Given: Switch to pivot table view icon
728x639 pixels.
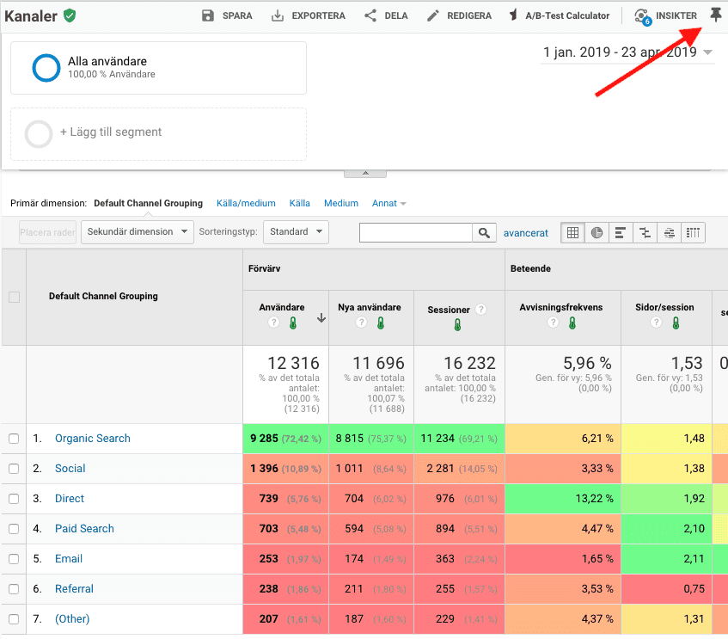Looking at the screenshot, I should [693, 233].
